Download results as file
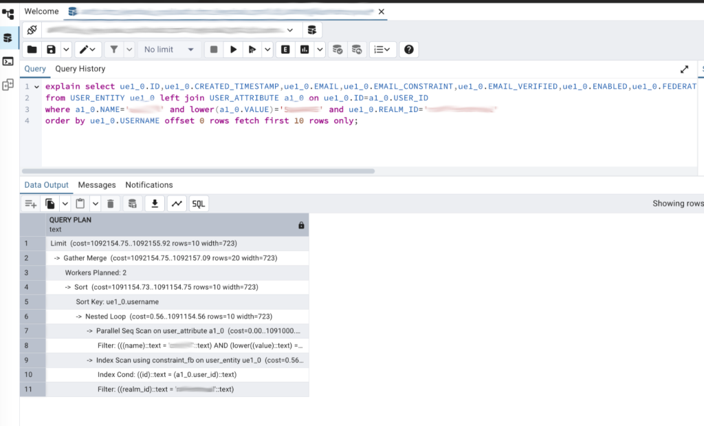This screenshot has height=426, width=704. tap(155, 204)
